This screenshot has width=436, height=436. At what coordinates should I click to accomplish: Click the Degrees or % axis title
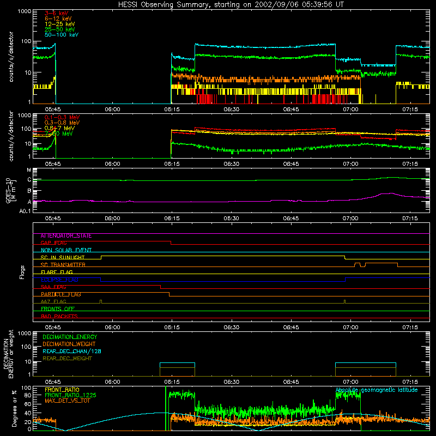[x=14, y=409]
